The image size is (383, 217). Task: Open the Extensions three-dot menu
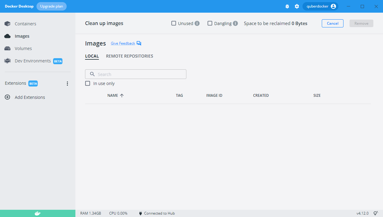(x=67, y=83)
